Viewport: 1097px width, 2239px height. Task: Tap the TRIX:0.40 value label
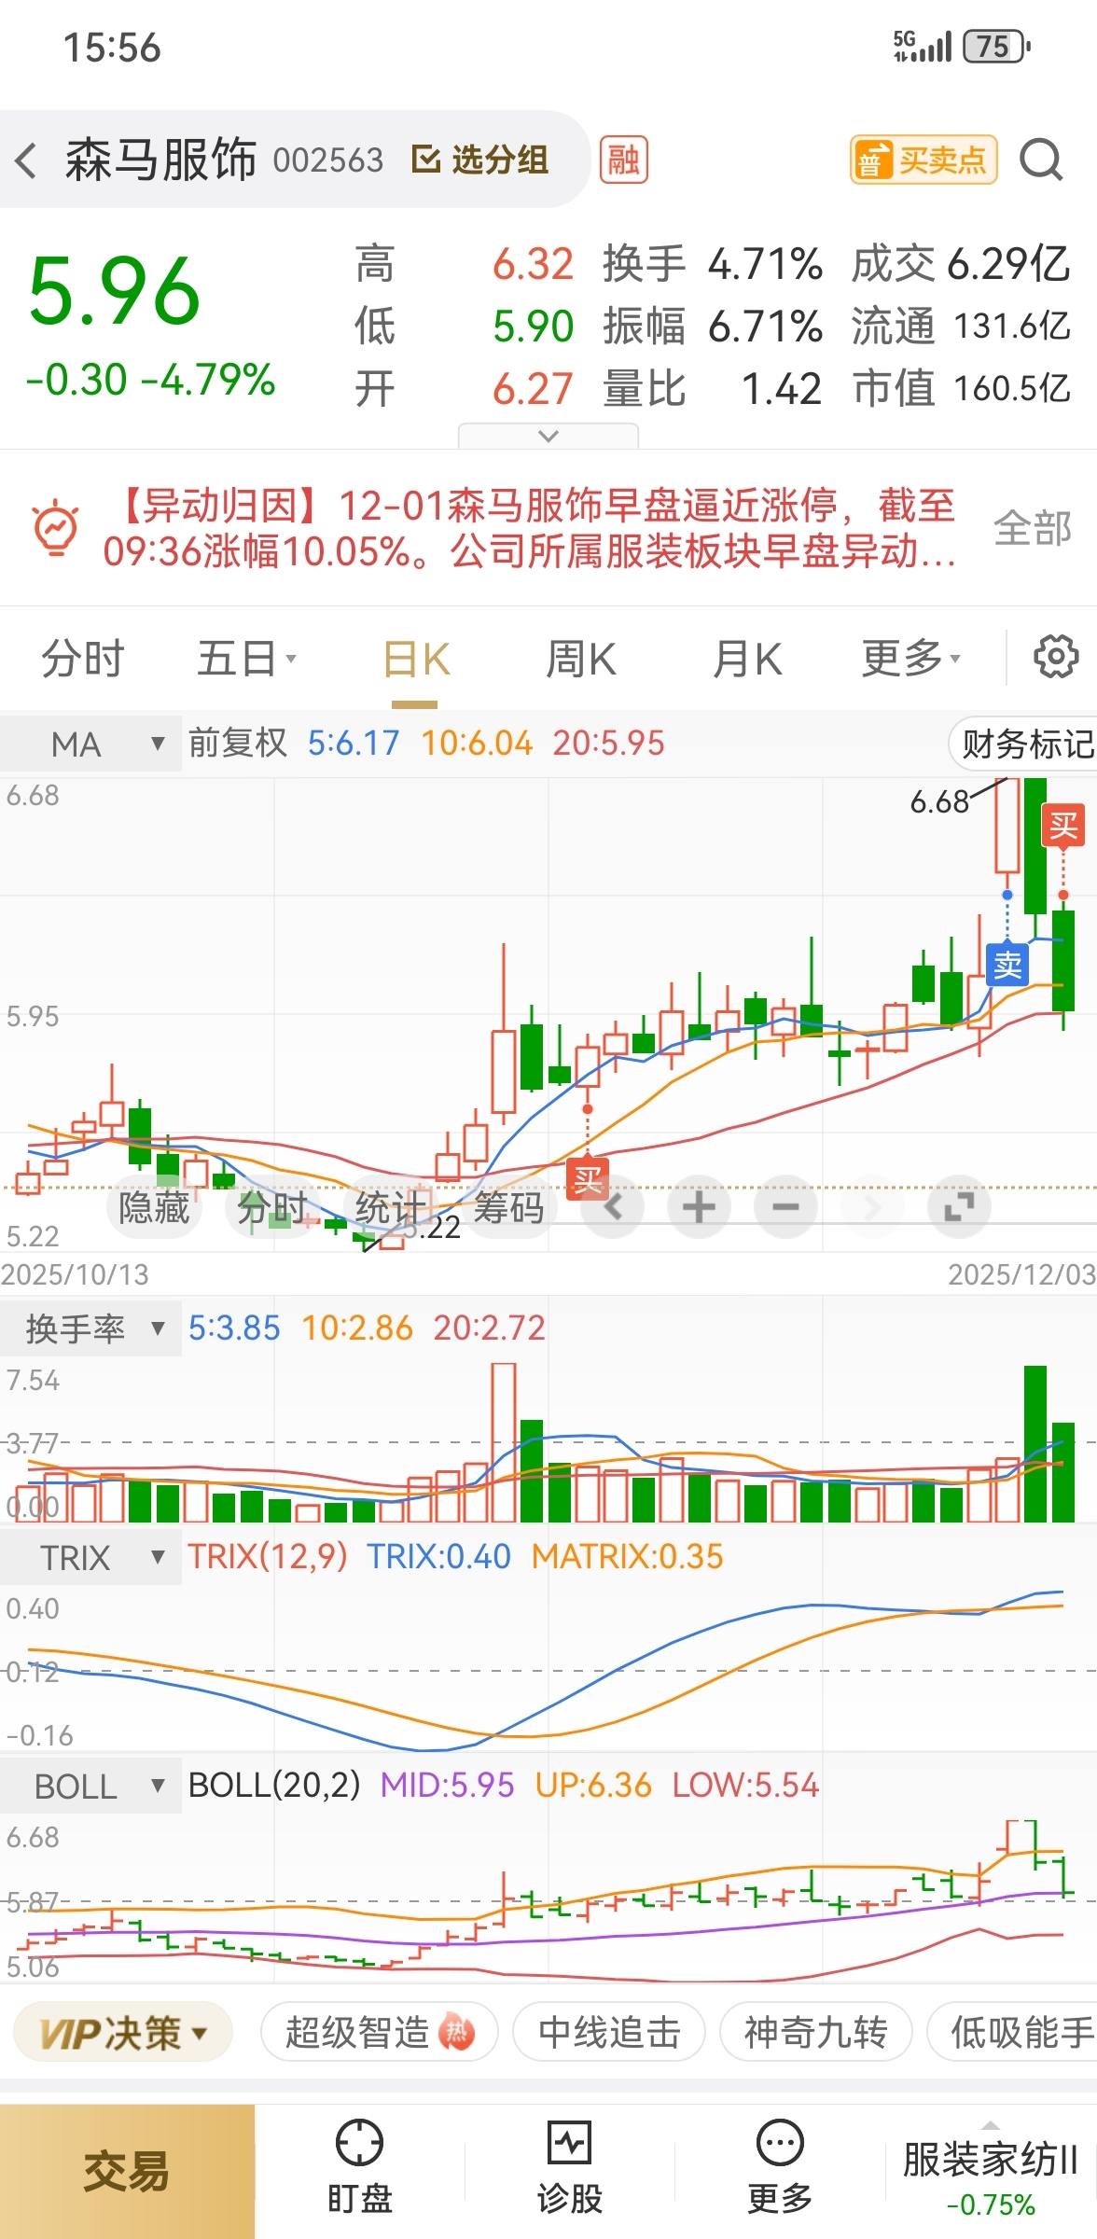(x=438, y=1556)
